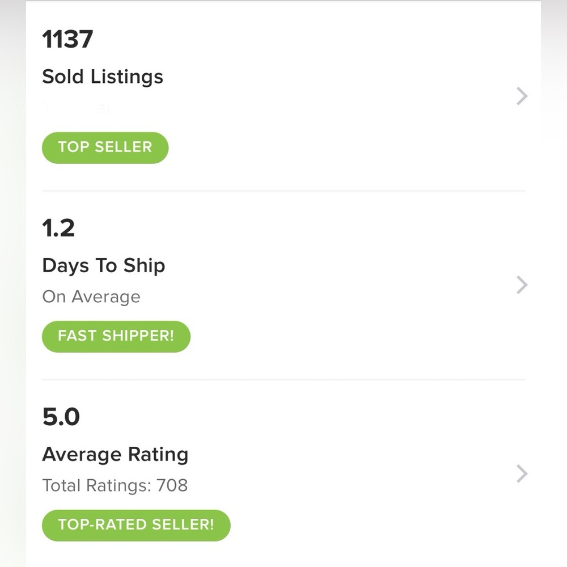567x567 pixels.
Task: Tap the FAST SHIPPER! badge
Action: coord(116,336)
